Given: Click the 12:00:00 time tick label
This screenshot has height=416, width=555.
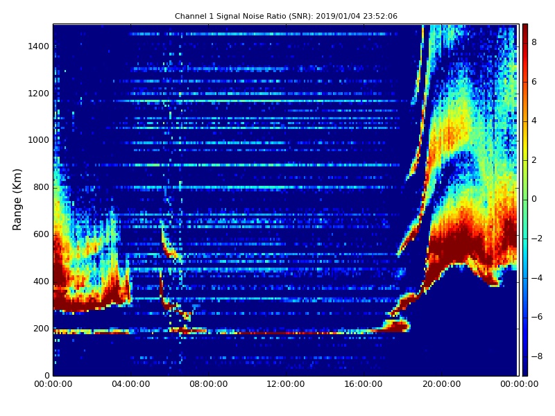Looking at the screenshot, I should pos(286,384).
